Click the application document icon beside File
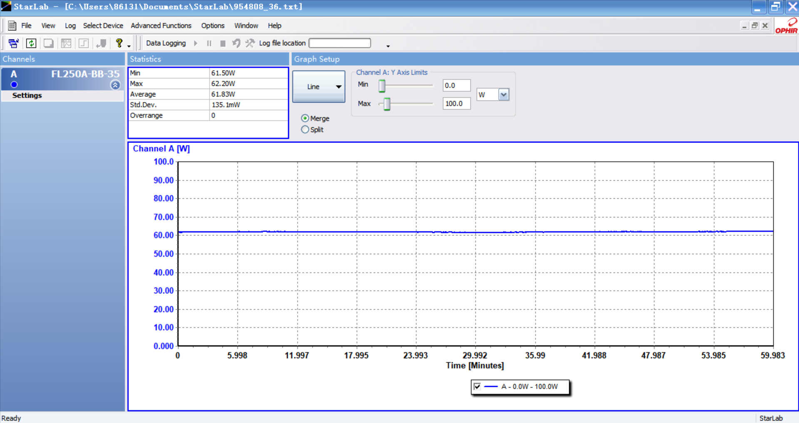 click(x=12, y=26)
